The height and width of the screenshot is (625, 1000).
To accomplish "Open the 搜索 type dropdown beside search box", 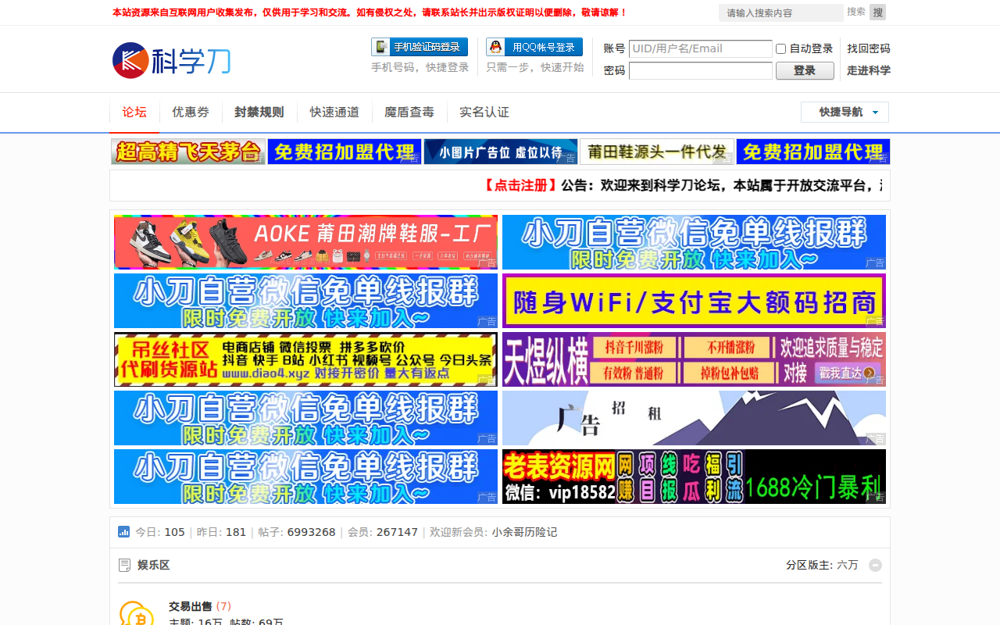I will tap(856, 12).
